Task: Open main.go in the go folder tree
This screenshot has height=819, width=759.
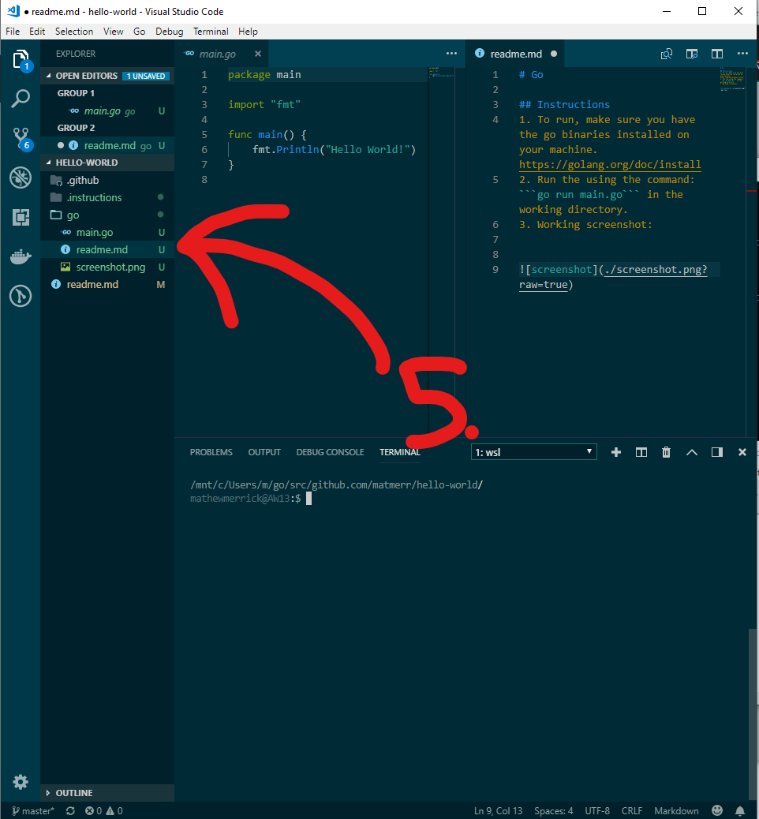Action: point(107,233)
